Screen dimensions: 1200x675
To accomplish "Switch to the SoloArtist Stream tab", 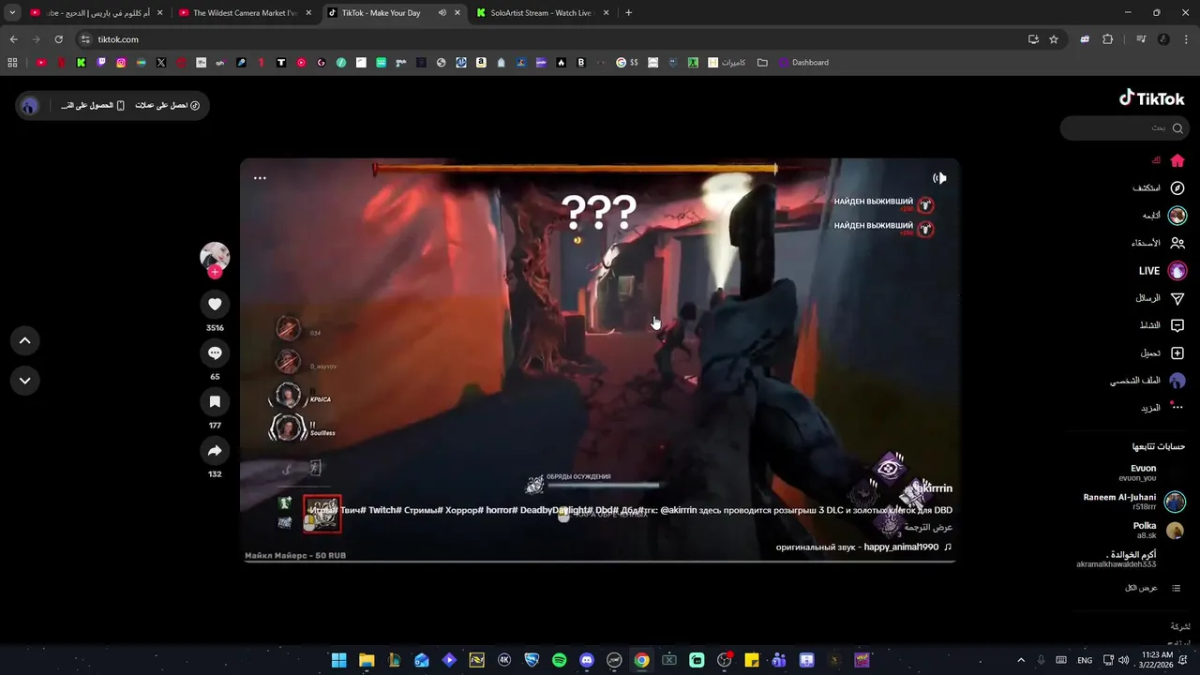I will click(542, 13).
